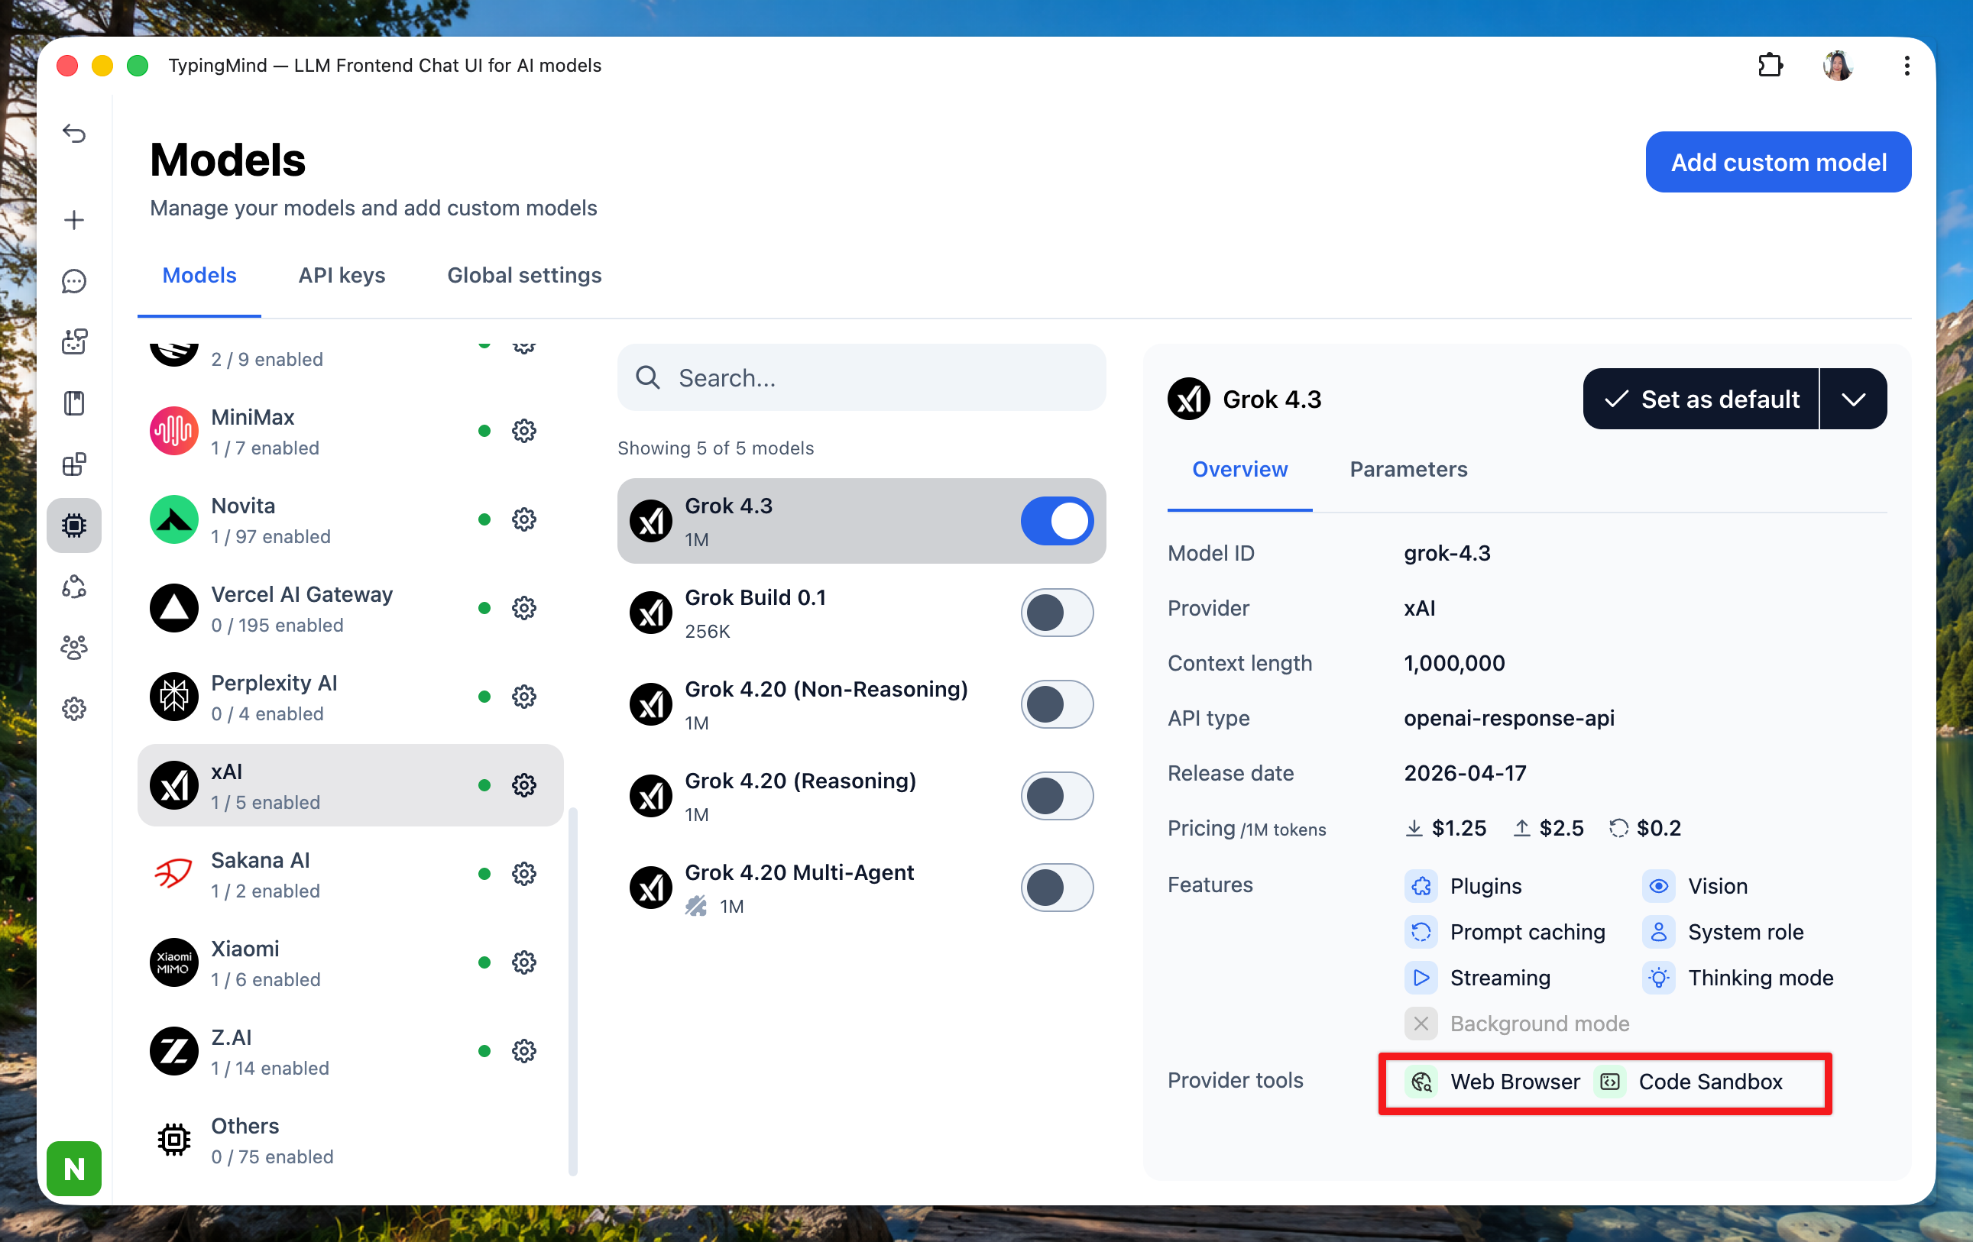Open settings gear for Sakana AI
Image resolution: width=1973 pixels, height=1242 pixels.
point(523,873)
